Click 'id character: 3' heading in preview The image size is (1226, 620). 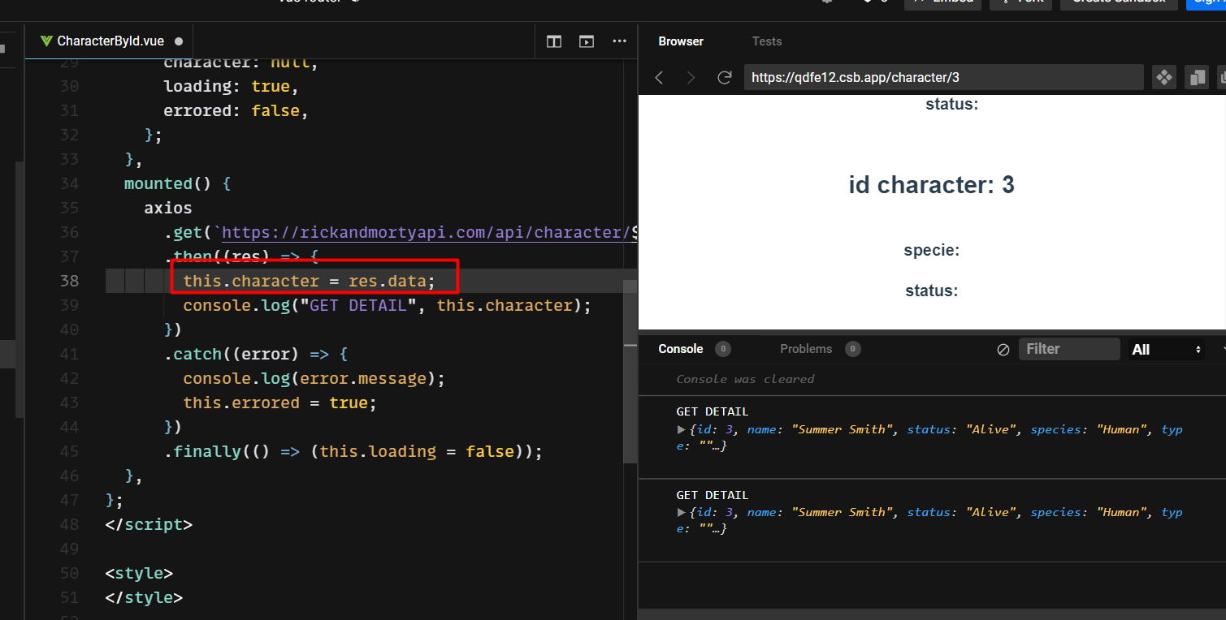pos(931,185)
